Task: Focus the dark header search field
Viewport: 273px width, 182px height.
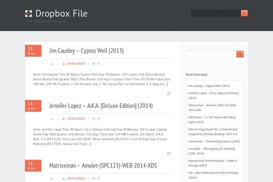Action: pyautogui.click(x=216, y=13)
